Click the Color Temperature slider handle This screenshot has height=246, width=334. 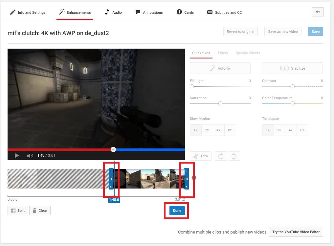click(293, 103)
